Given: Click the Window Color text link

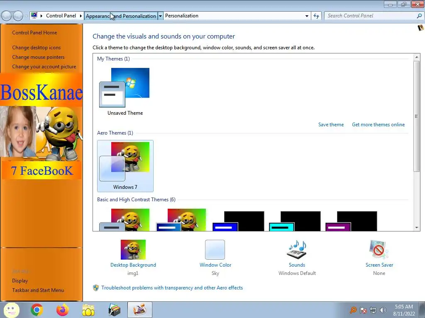Looking at the screenshot, I should 215,265.
